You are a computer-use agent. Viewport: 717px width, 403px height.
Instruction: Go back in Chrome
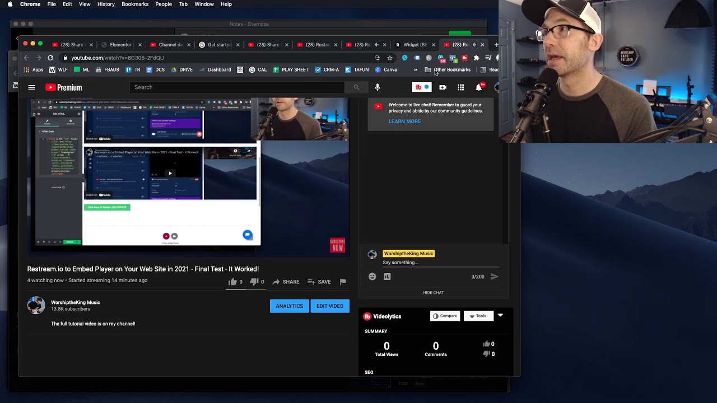(26, 58)
